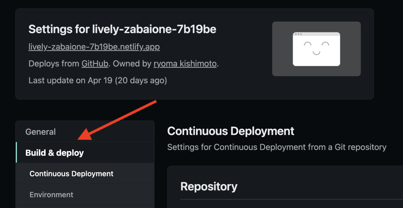Open the lively-zabaione-7b19be.netlify.app site link
403x208 pixels.
pyautogui.click(x=94, y=47)
